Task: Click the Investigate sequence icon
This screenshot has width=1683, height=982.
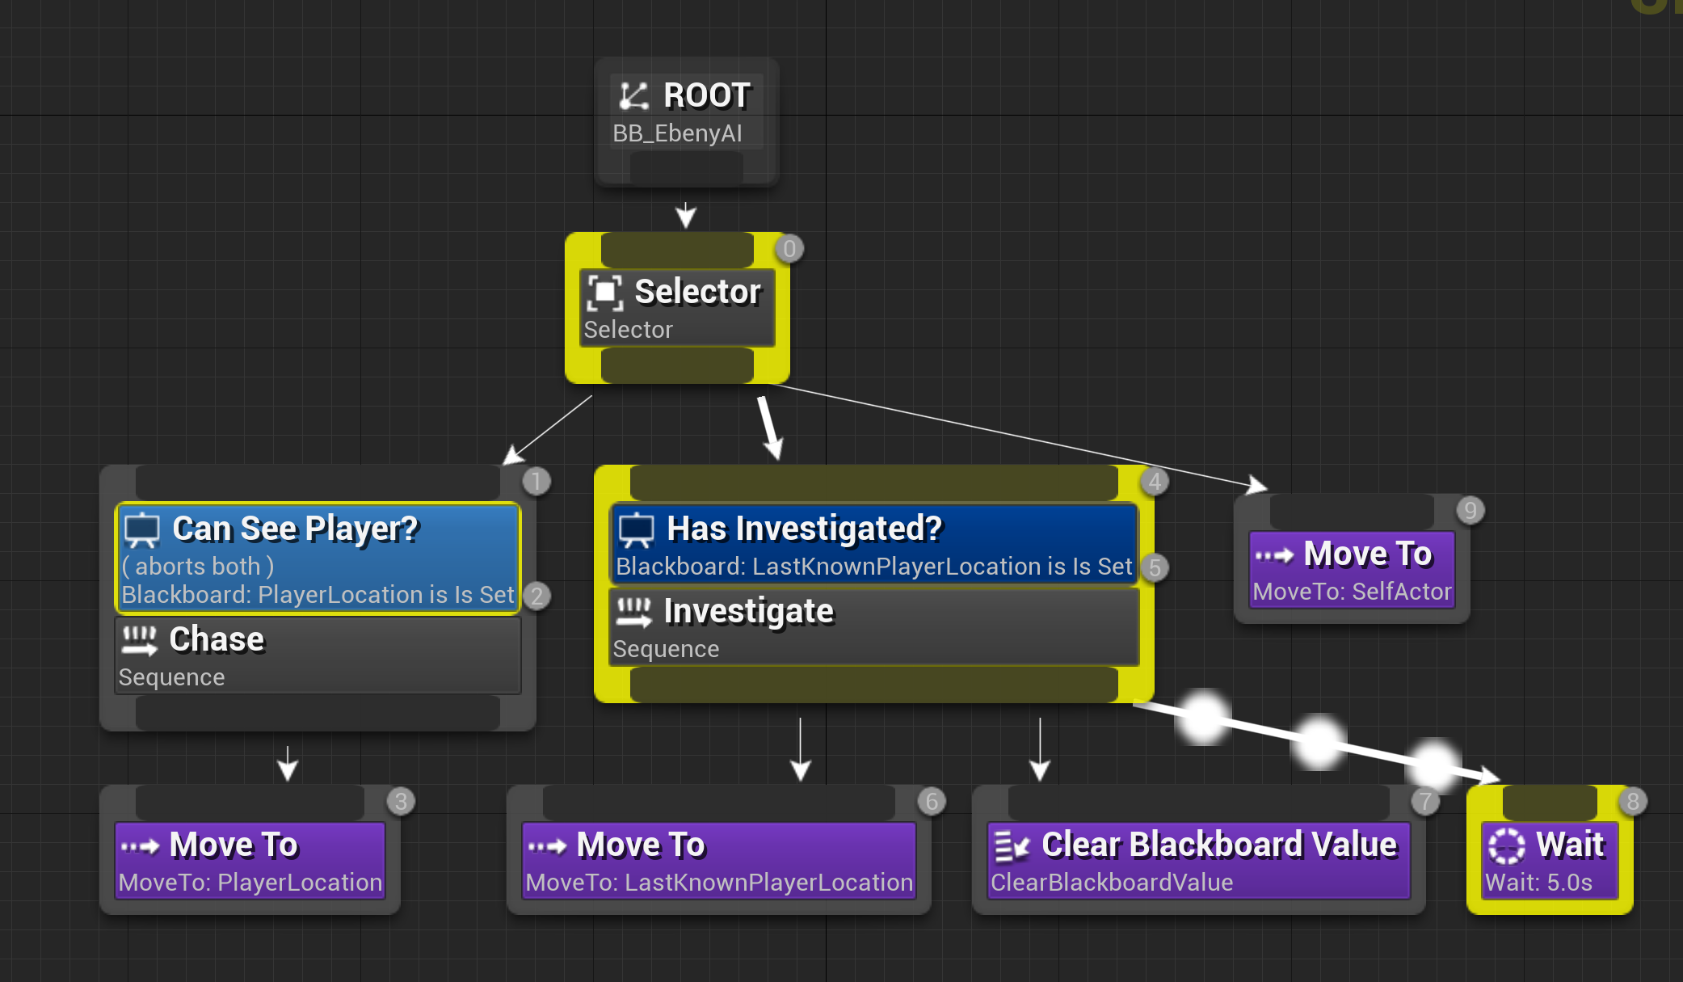Action: click(x=633, y=612)
